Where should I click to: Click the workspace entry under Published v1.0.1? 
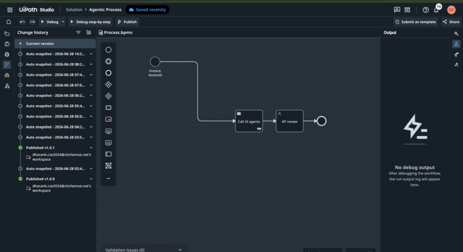[x=59, y=157]
